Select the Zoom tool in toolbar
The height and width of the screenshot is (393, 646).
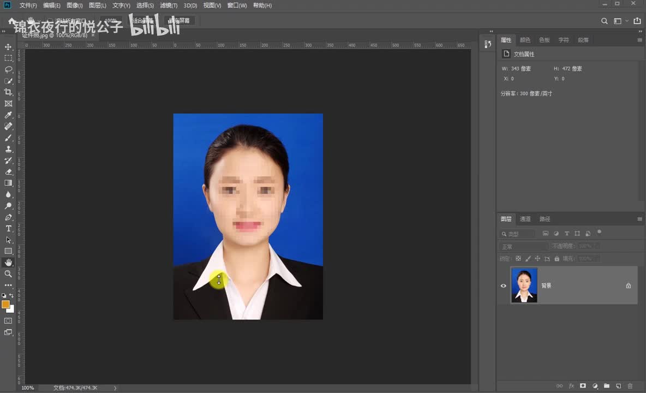[x=8, y=273]
